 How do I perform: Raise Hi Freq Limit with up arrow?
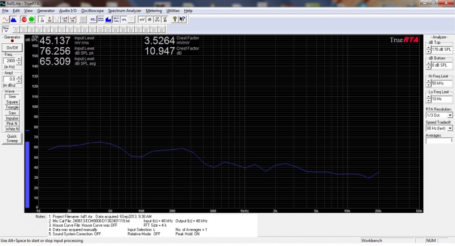click(429, 81)
